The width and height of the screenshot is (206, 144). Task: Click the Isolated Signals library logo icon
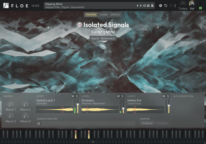point(80,25)
